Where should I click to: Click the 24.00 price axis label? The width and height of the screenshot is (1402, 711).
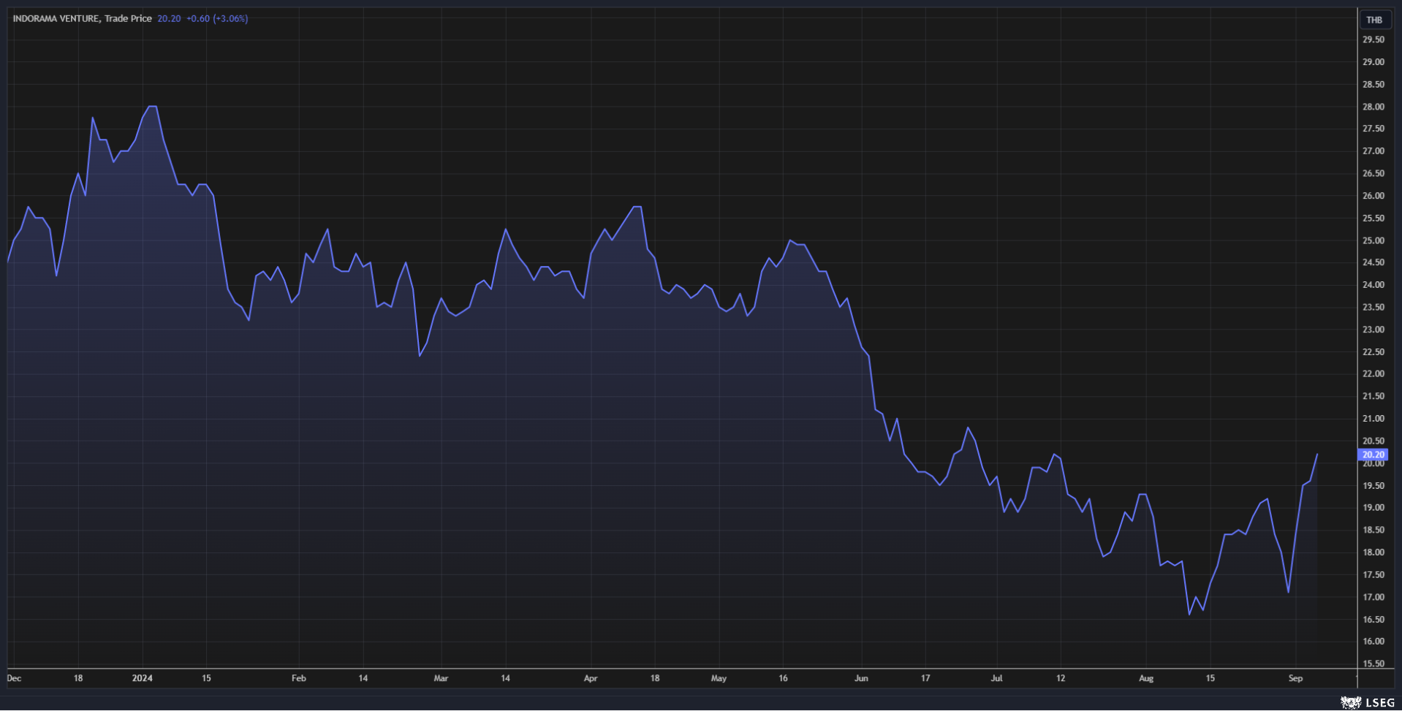pos(1373,285)
